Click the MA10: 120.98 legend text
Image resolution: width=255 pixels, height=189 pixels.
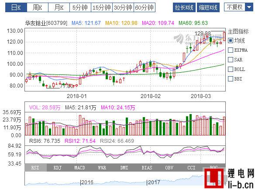pos(121,23)
